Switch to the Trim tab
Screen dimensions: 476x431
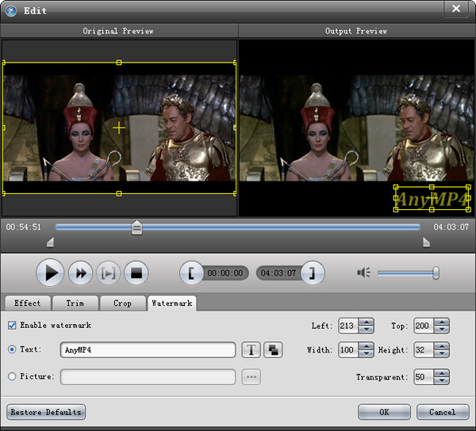tap(75, 303)
